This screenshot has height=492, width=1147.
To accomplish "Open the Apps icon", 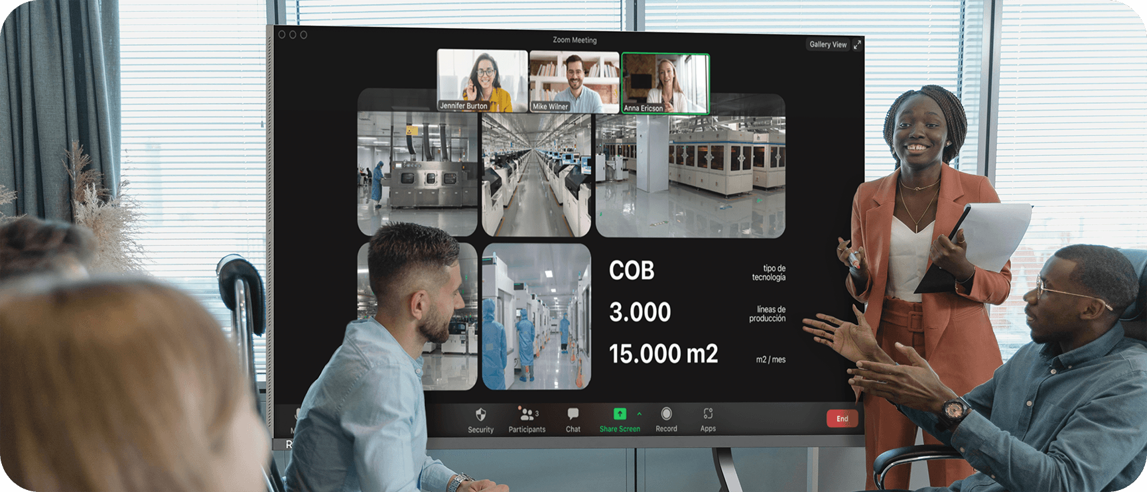I will [708, 414].
